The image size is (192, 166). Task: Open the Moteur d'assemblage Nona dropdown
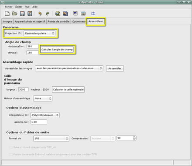coord(43,98)
